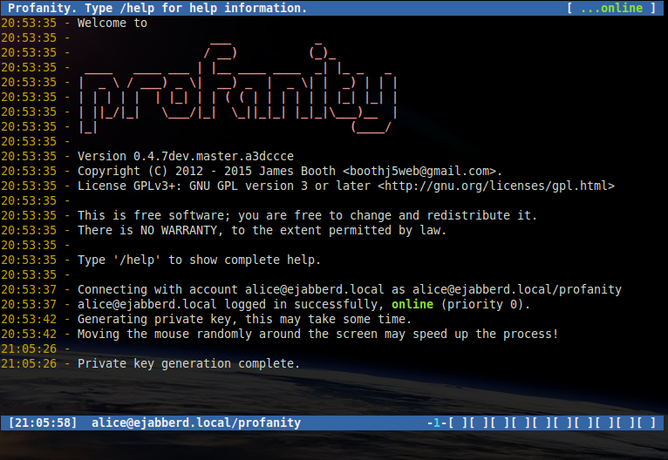Click the "Moving the mouse randomly" message line
Screen dimensions: 668x460
point(317,334)
